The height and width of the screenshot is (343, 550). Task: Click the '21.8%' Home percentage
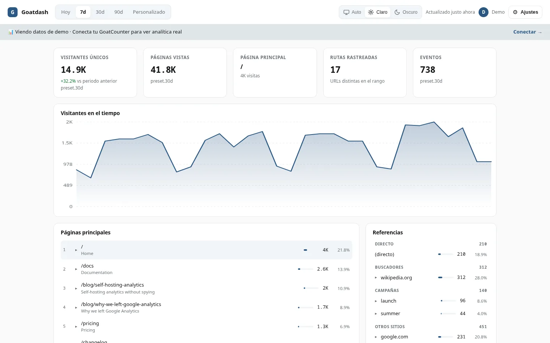(344, 250)
